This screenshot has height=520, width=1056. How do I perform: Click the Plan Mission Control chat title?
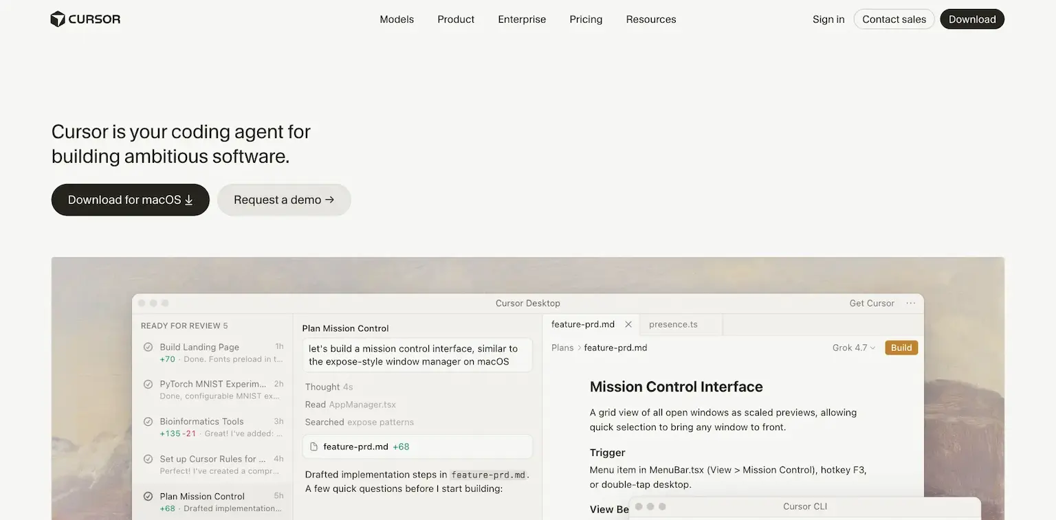coord(346,328)
